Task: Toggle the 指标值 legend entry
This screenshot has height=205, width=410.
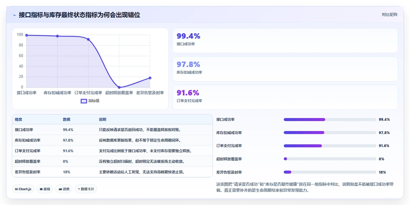Action: (90, 101)
